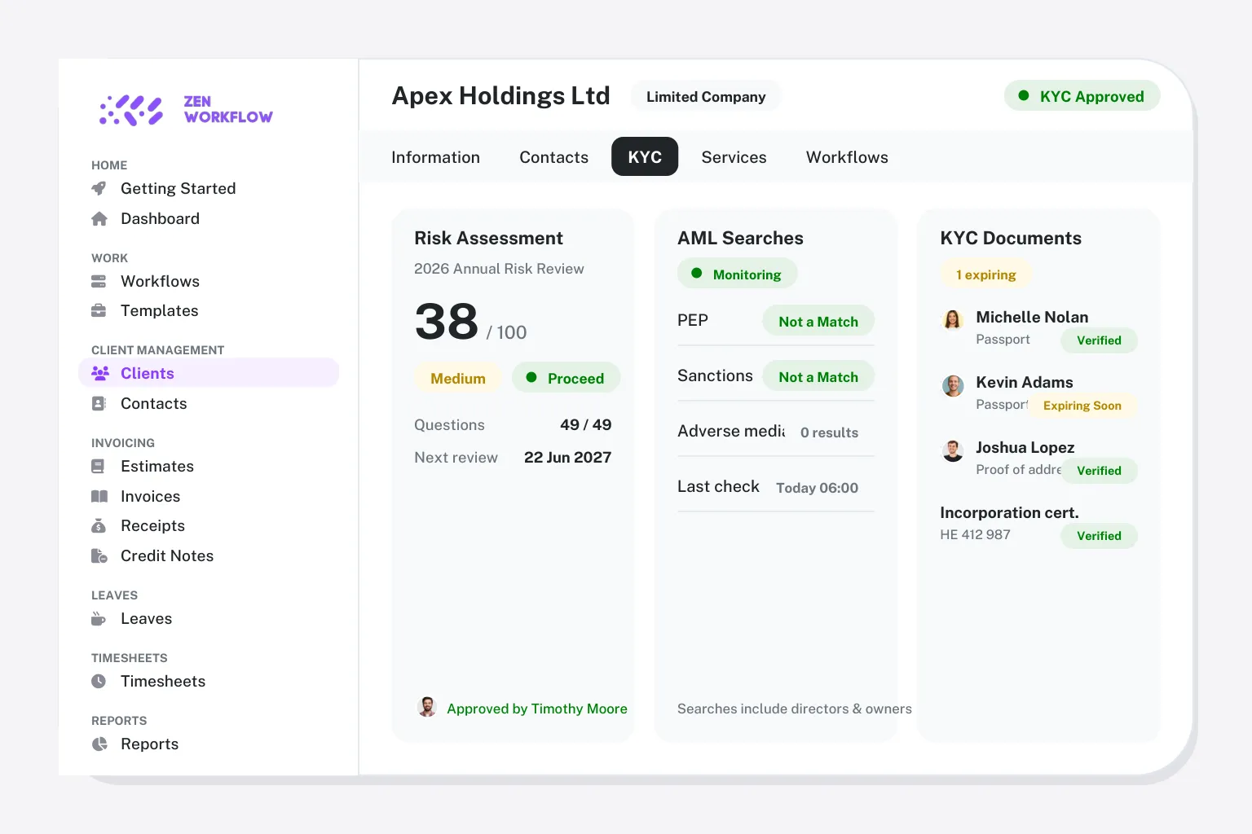Click the book icon beside Invoices
The image size is (1252, 834).
[99, 497]
